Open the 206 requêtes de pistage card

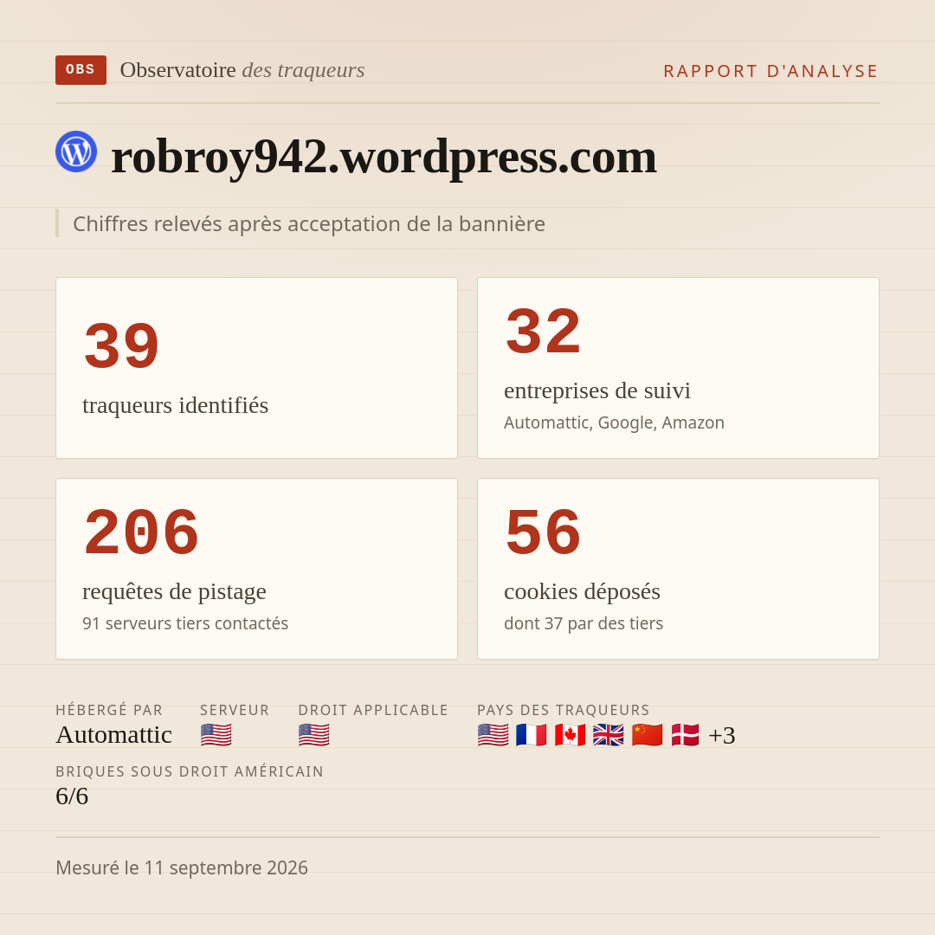coord(256,569)
